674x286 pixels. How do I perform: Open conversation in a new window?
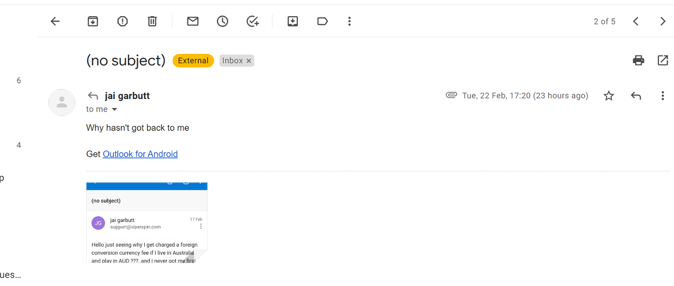(663, 61)
